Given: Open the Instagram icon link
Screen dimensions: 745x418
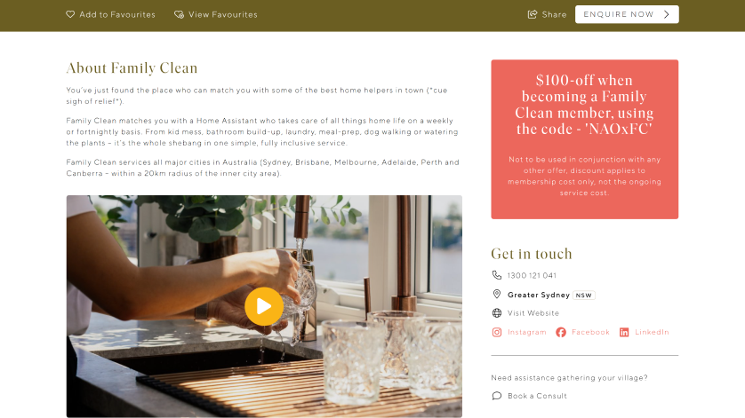Looking at the screenshot, I should pos(496,332).
